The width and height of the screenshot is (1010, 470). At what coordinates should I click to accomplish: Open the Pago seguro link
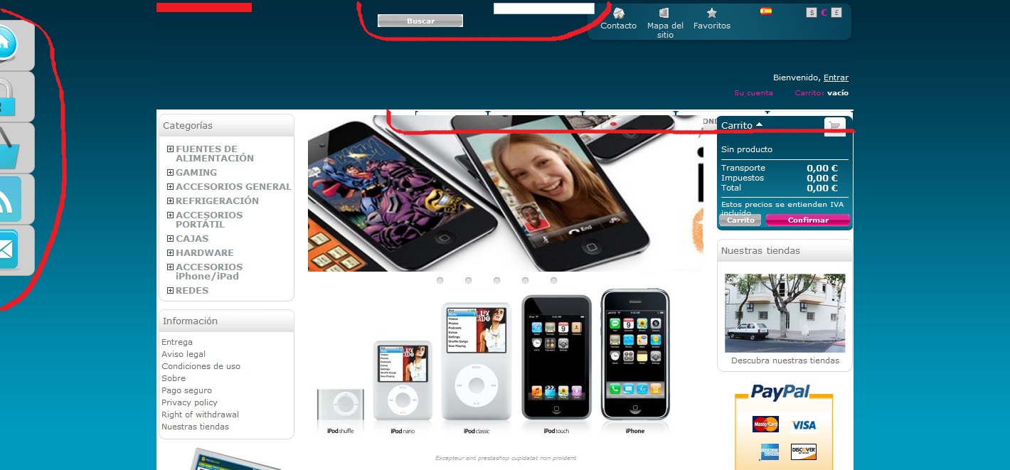click(186, 390)
